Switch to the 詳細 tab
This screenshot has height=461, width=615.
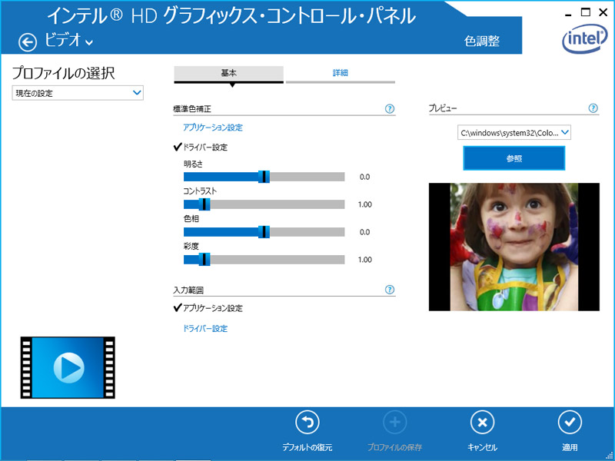[340, 73]
